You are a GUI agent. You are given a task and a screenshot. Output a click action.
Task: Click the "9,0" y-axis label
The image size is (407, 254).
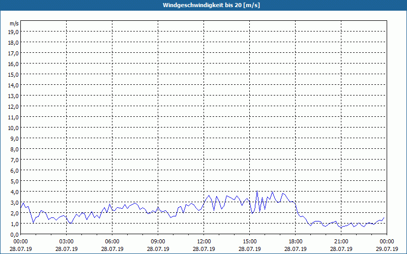pyautogui.click(x=15, y=139)
